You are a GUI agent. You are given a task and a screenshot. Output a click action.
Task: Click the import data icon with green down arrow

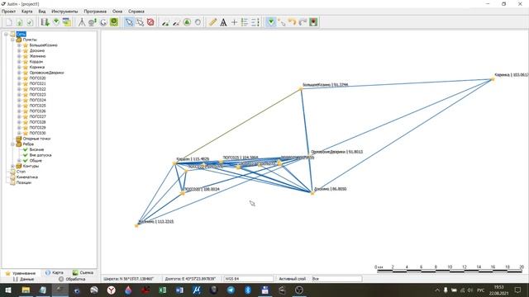45,22
